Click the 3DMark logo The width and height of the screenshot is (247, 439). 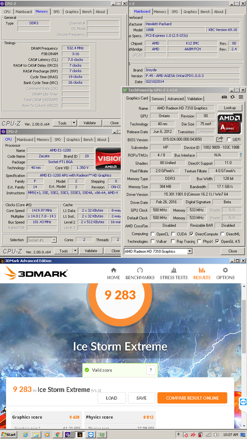click(x=36, y=273)
